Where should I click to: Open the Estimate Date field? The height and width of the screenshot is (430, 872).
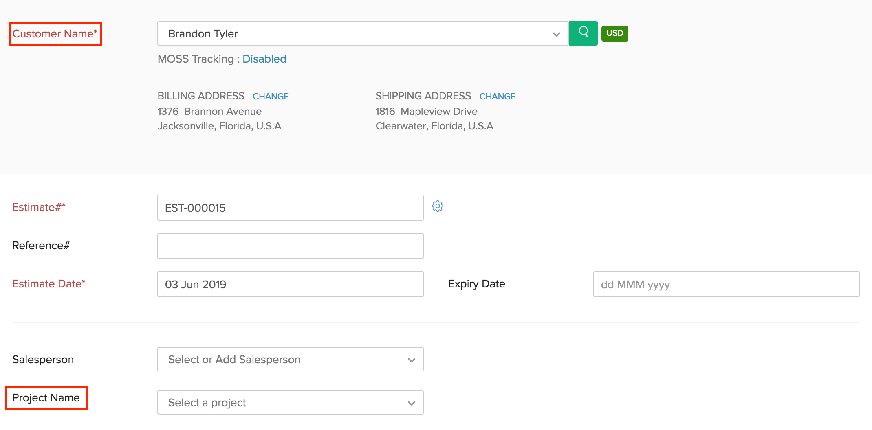click(x=290, y=284)
